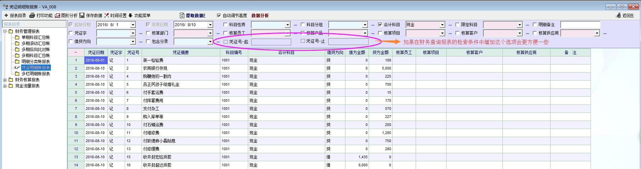Select 明细分类帐报表 in the report tree
This screenshot has height=169, width=641.
click(36, 62)
